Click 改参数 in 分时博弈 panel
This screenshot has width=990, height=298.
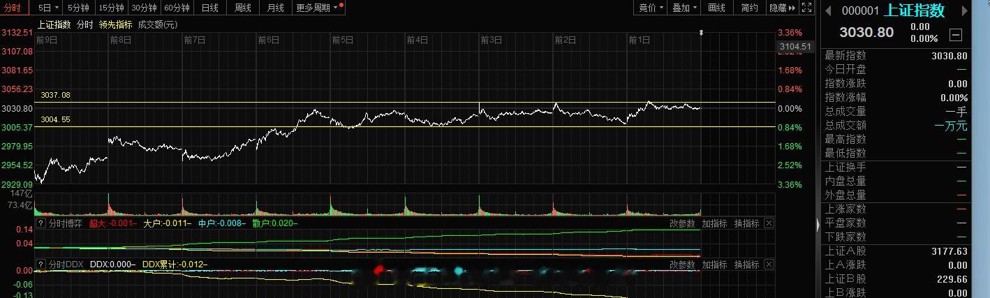pos(682,224)
